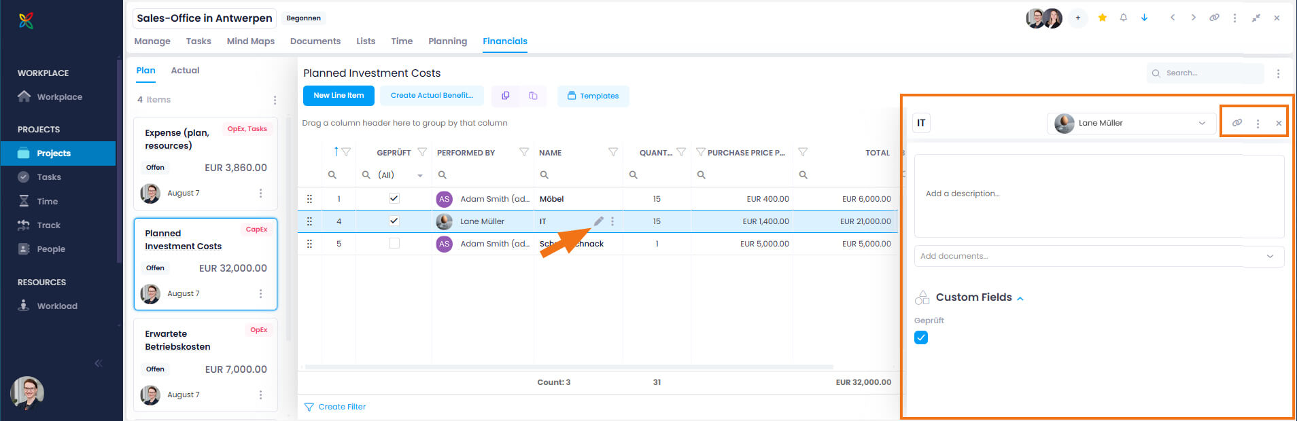Viewport: 1297px width, 421px height.
Task: Click the paste line items icon
Action: [533, 96]
